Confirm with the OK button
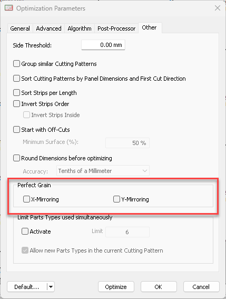 pyautogui.click(x=159, y=286)
